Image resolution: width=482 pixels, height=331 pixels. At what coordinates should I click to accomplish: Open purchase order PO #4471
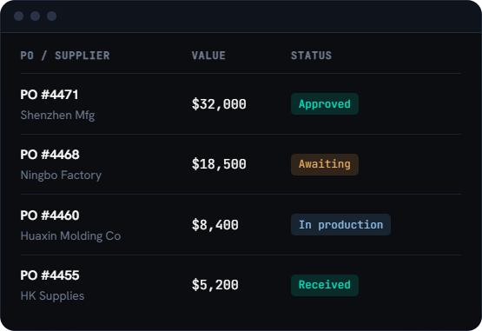(x=50, y=95)
